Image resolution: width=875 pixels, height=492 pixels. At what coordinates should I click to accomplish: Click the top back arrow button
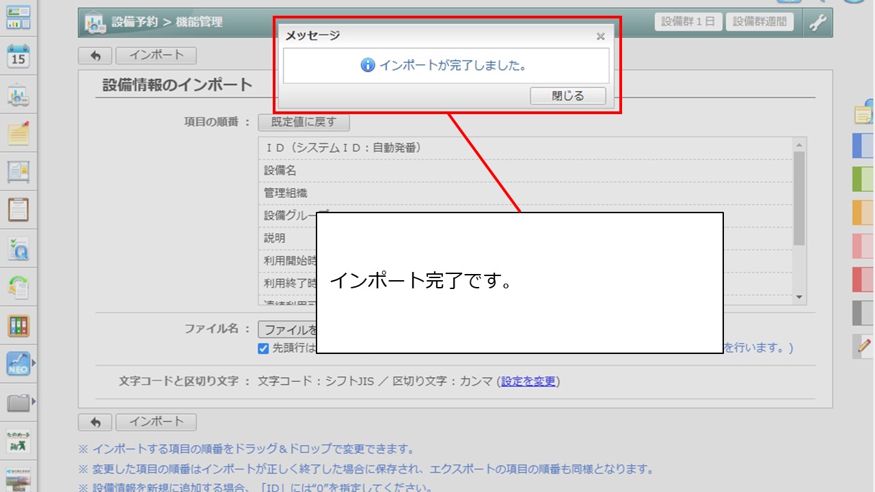pos(95,56)
